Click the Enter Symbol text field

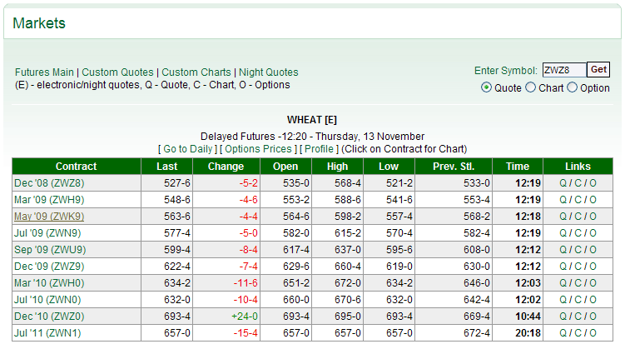(x=564, y=71)
